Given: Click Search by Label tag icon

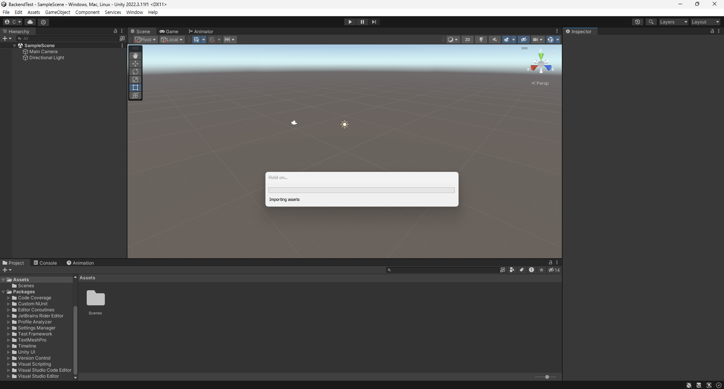Looking at the screenshot, I should pos(522,270).
